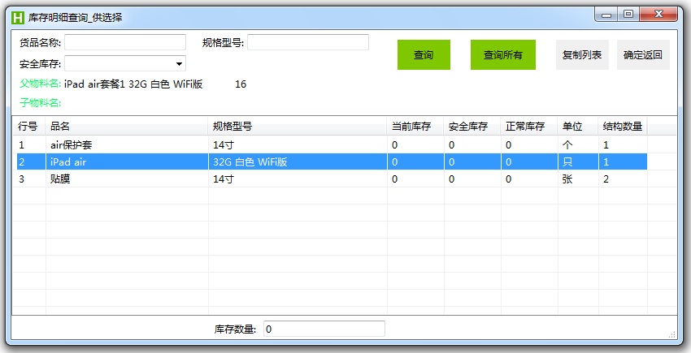This screenshot has height=353, width=691.
Task: Select the iPad air row name
Action: [x=68, y=162]
